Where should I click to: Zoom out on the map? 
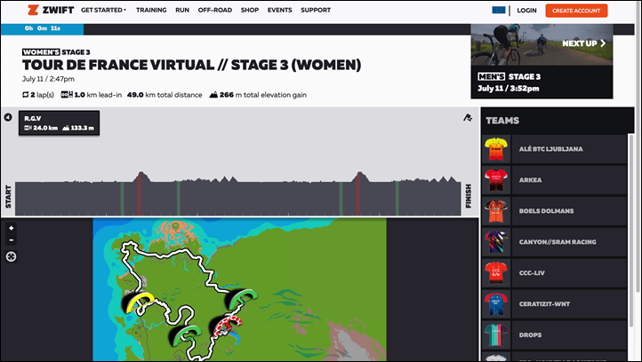coord(12,240)
